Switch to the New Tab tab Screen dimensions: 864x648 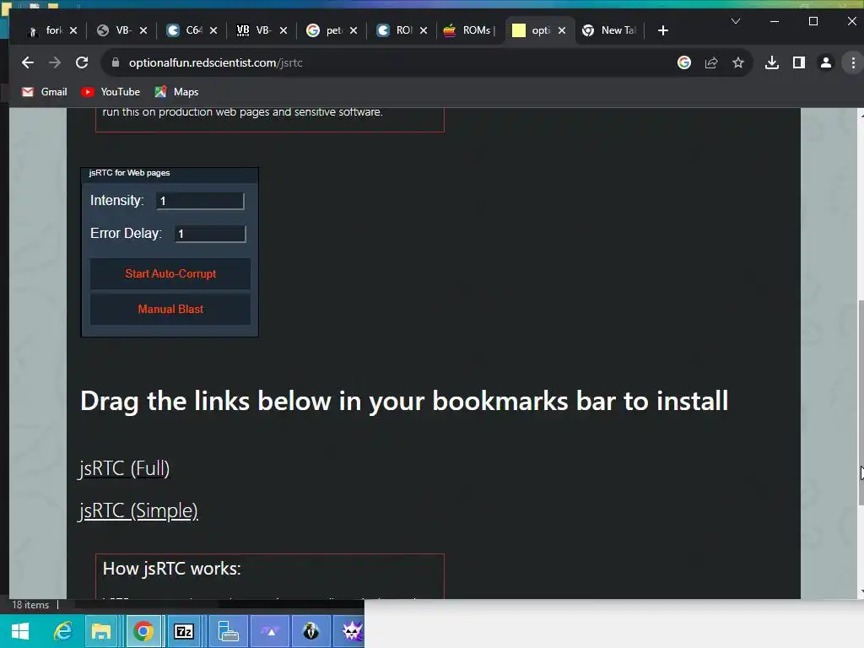pos(609,30)
